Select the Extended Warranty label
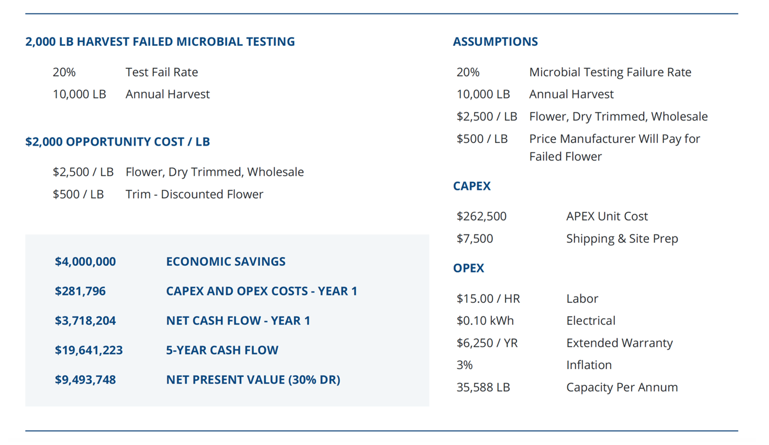The image size is (769, 445). point(619,343)
